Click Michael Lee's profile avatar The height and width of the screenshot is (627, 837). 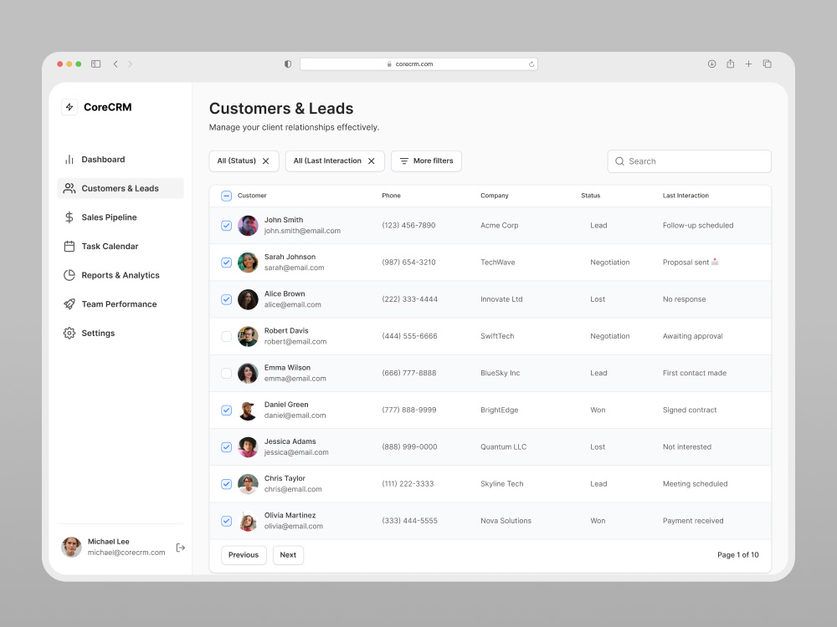point(71,547)
